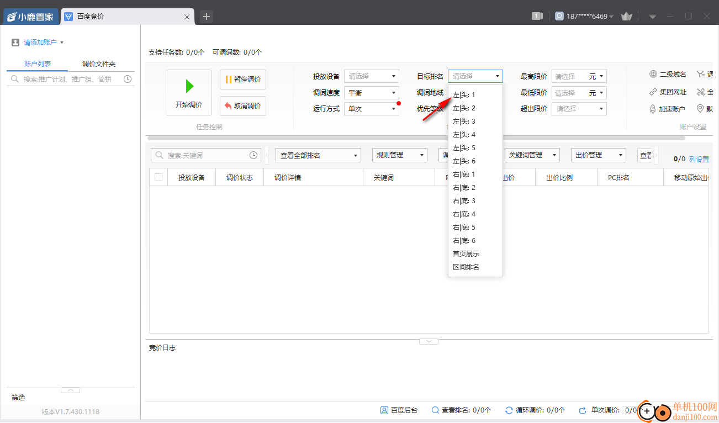Select 左|头: 1 from ranking list
Image resolution: width=719 pixels, height=423 pixels.
click(475, 95)
